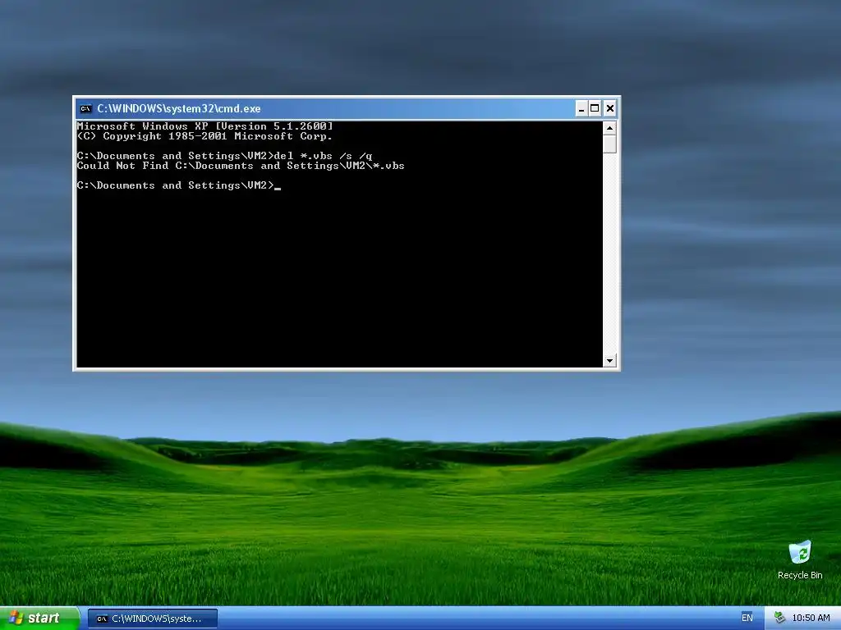Screen dimensions: 841x630
Task: Click the '(C) Copyright 1985-2001 Microsoft Corp.' line
Action: pyautogui.click(x=205, y=136)
